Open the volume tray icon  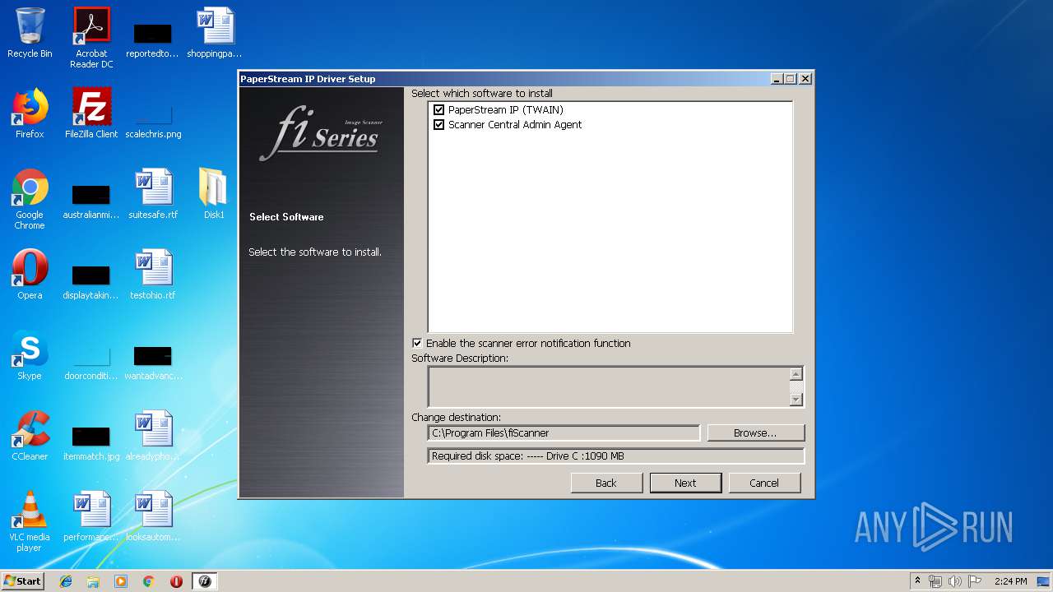tap(955, 581)
